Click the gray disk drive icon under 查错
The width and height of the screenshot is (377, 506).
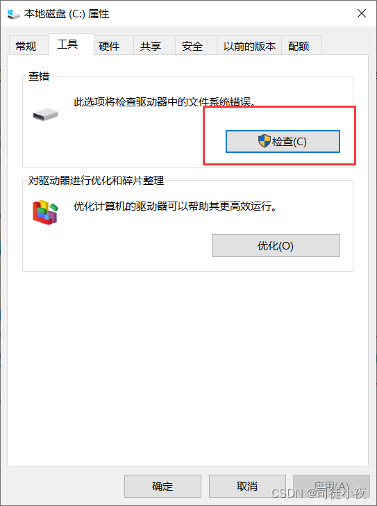coord(45,115)
